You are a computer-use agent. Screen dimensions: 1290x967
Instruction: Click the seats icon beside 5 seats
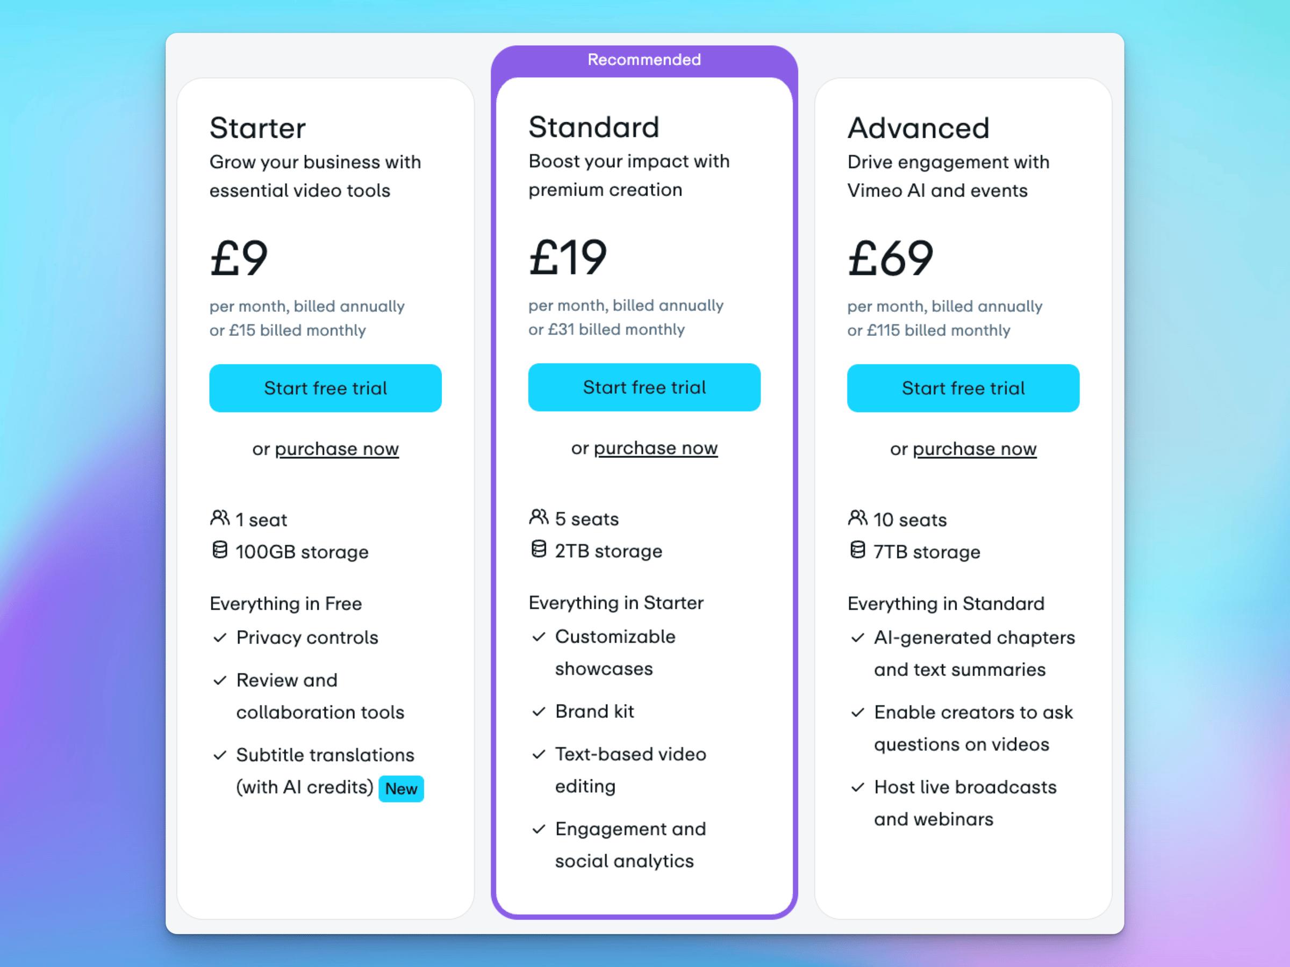pos(539,517)
